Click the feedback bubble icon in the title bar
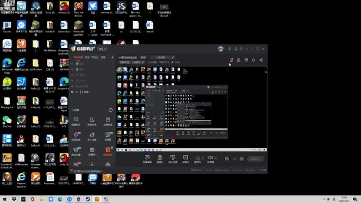The width and height of the screenshot is (361, 203). (230, 49)
